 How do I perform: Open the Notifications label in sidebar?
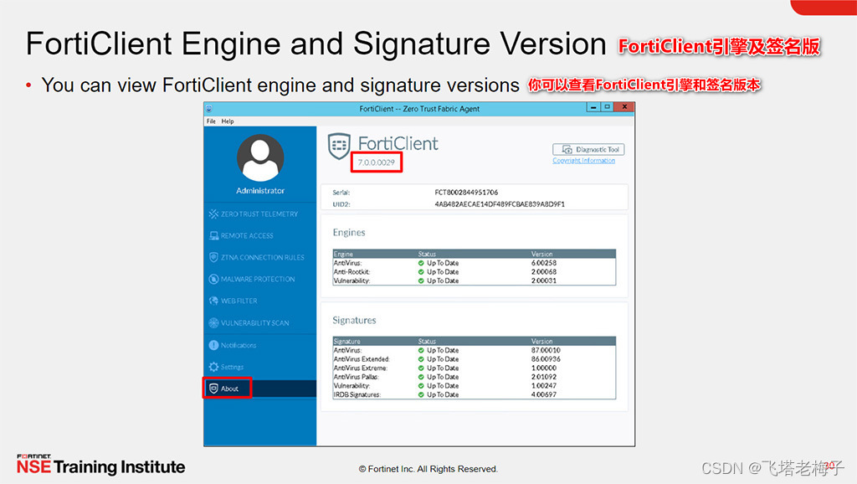pos(239,345)
